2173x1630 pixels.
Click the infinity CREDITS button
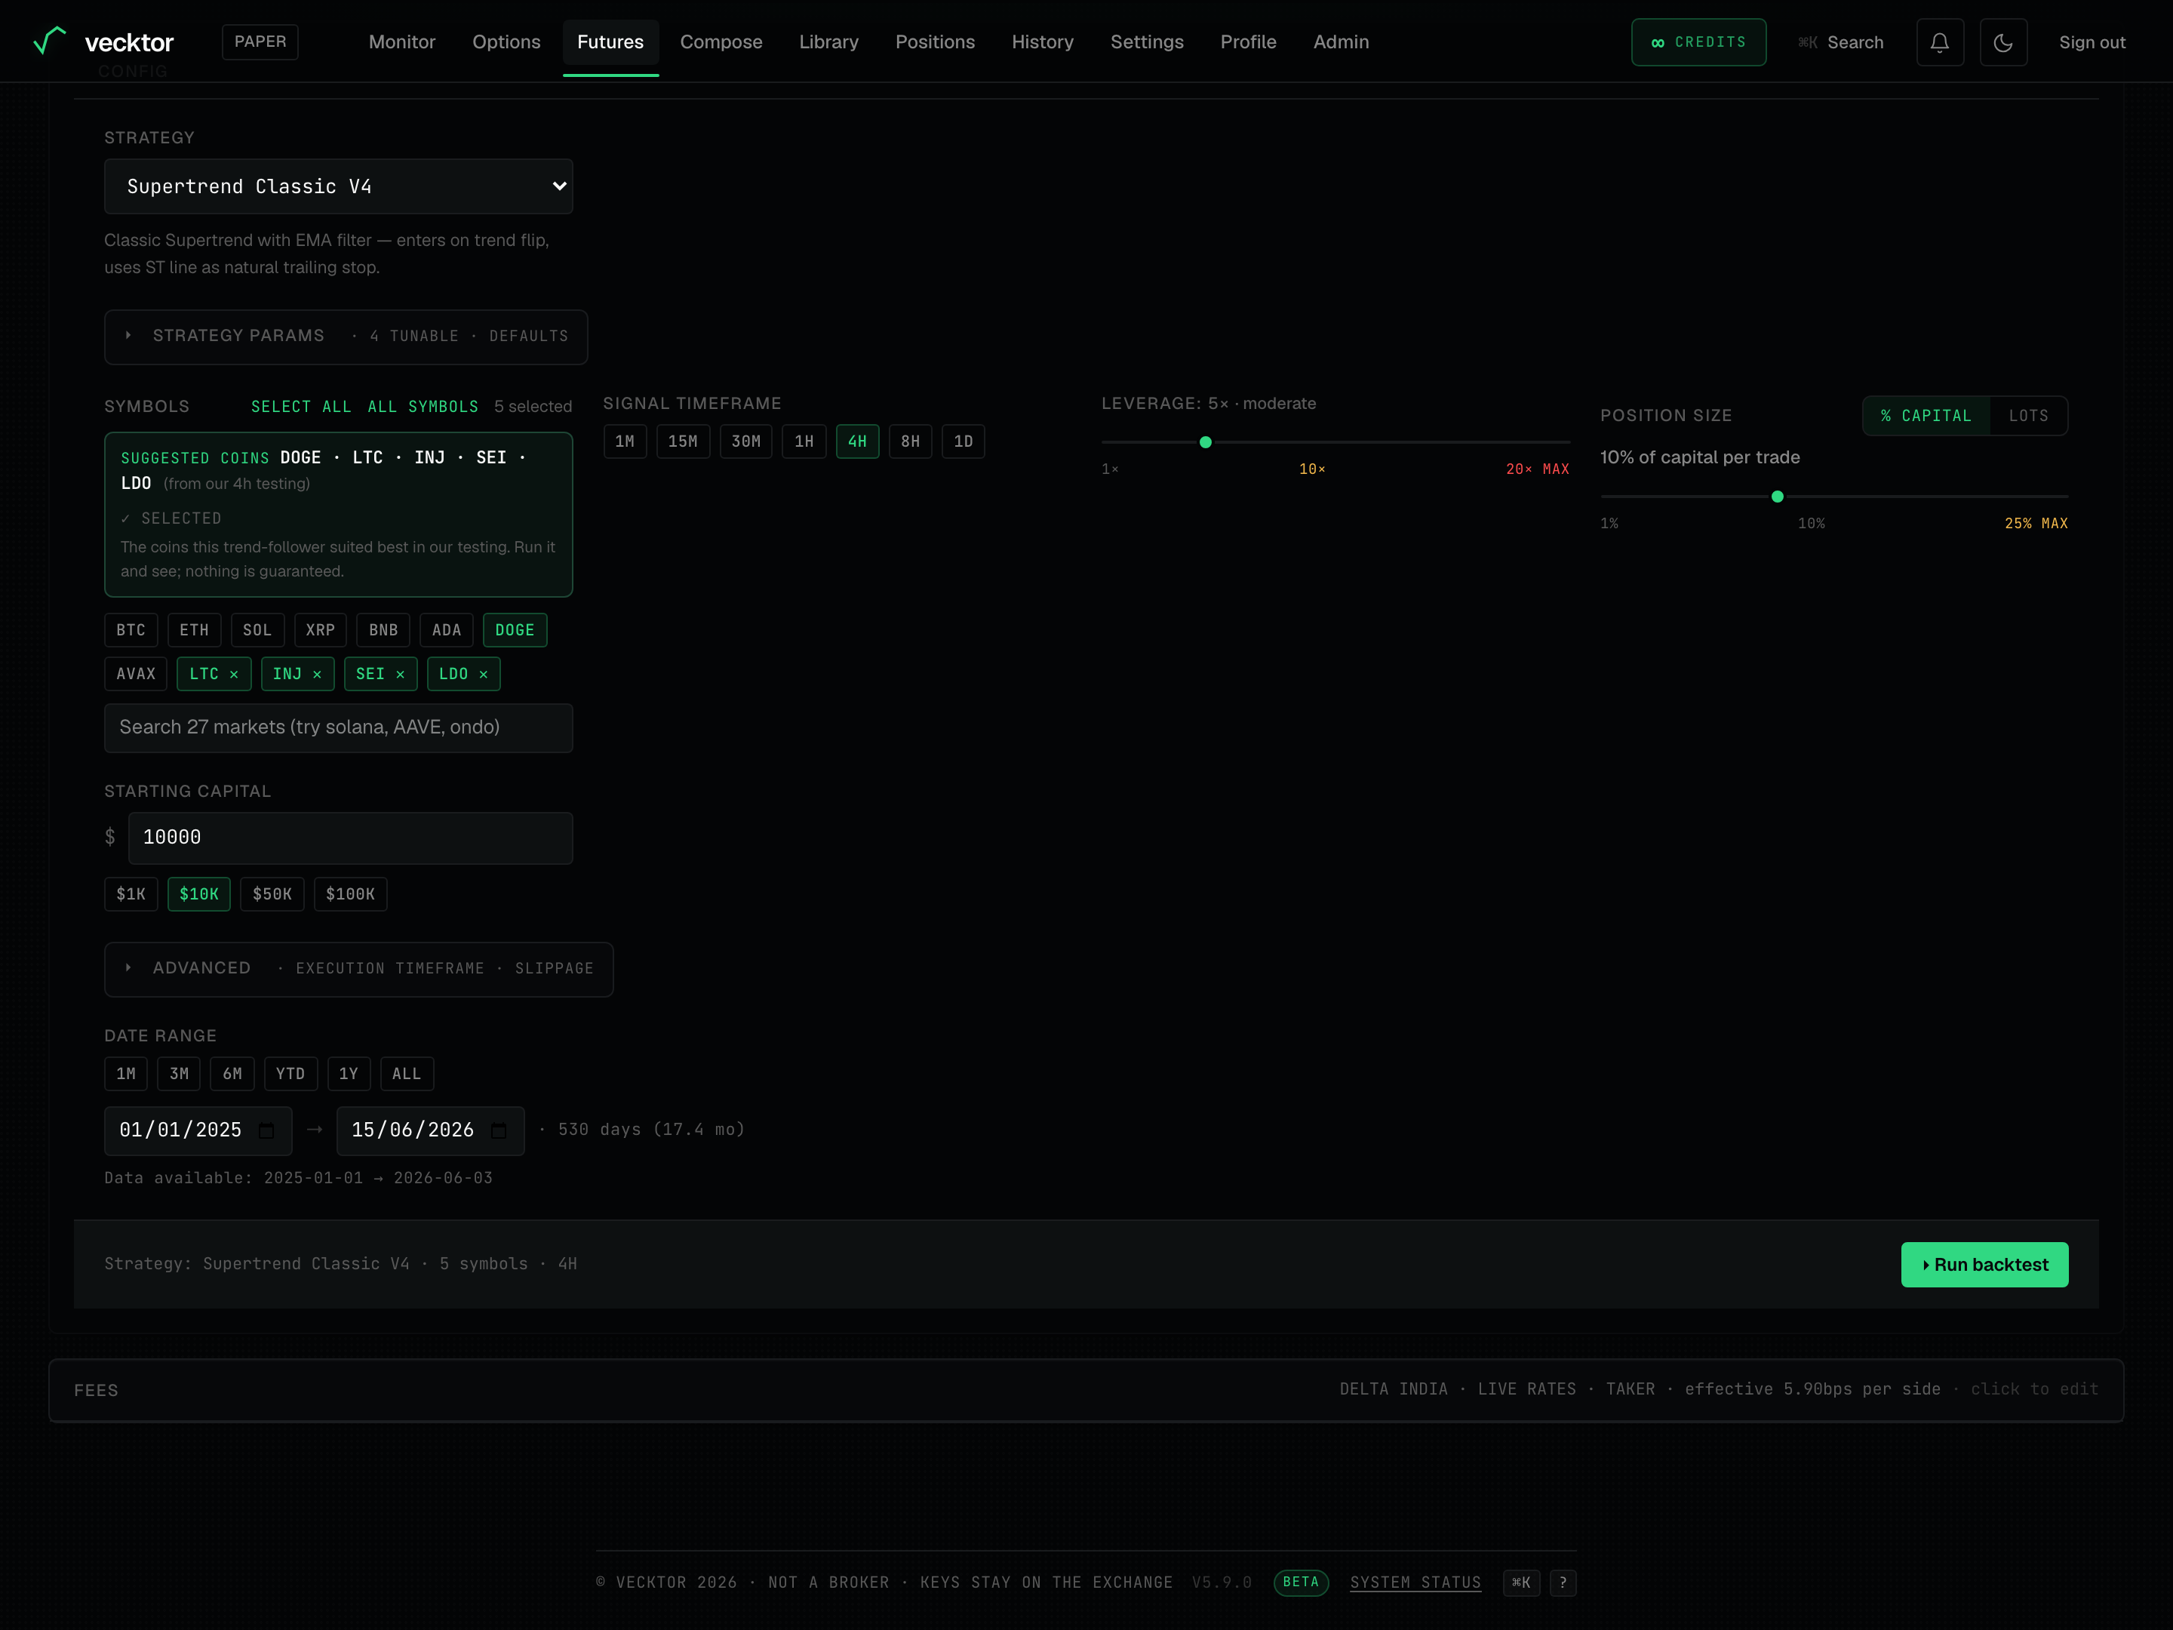coord(1698,42)
